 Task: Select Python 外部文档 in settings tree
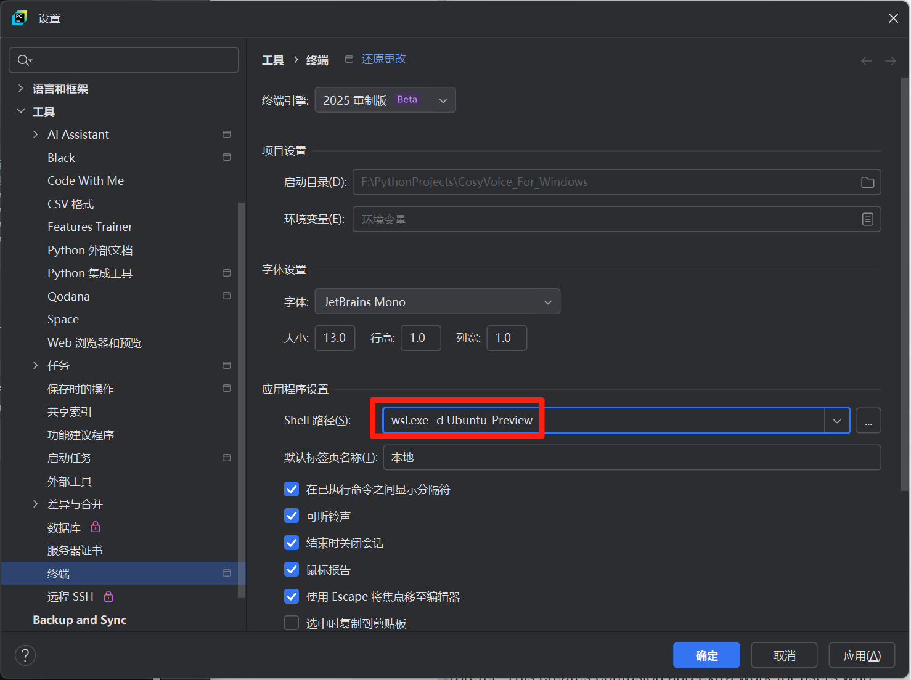coord(90,250)
